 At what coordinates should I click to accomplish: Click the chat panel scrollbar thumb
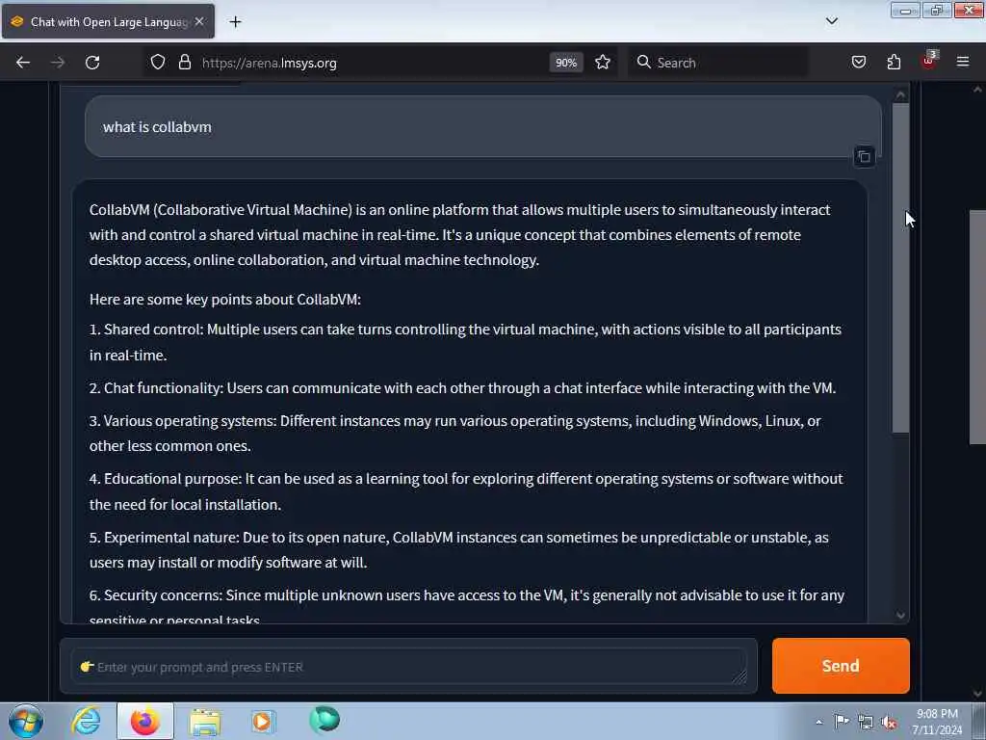point(900,268)
